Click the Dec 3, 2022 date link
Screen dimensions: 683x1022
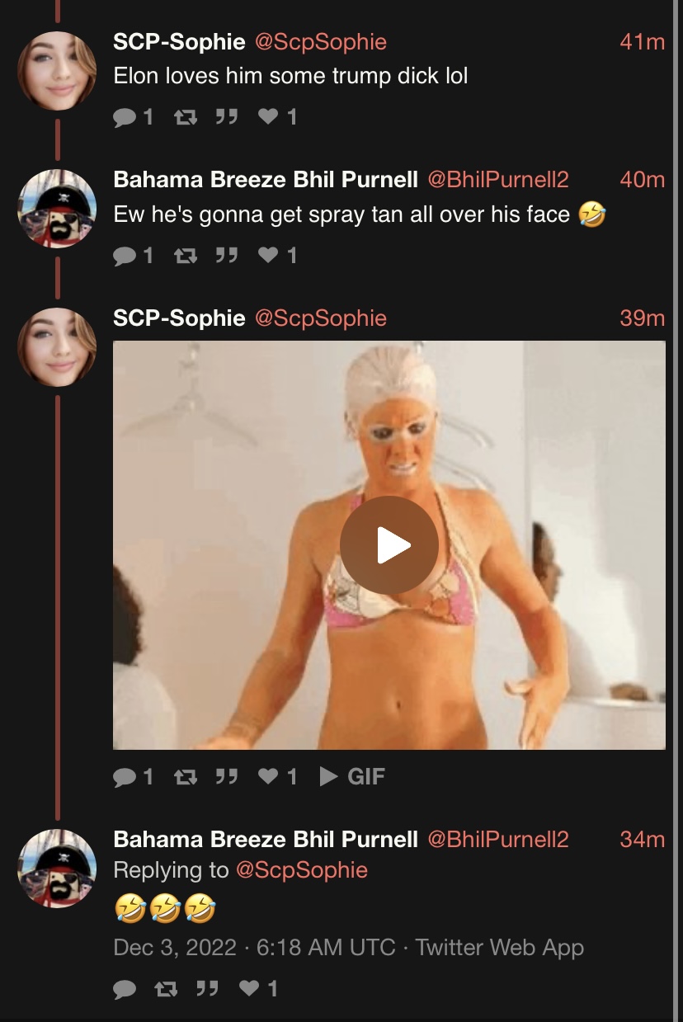click(175, 947)
